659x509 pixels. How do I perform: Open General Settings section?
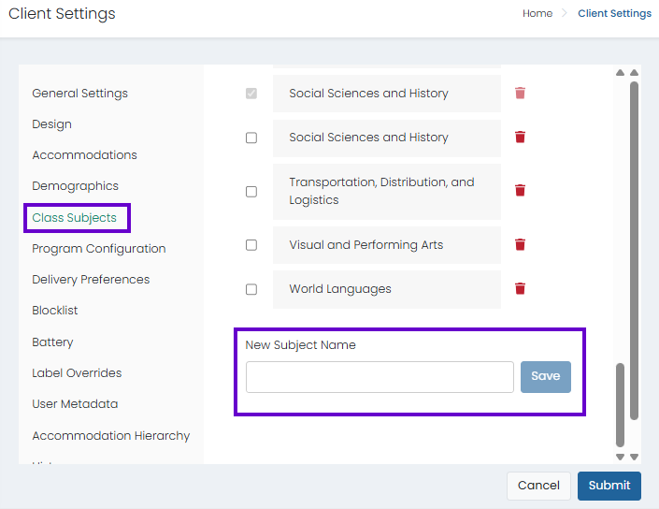79,94
